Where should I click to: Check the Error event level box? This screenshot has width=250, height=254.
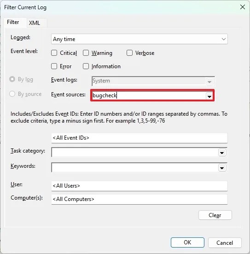click(54, 66)
